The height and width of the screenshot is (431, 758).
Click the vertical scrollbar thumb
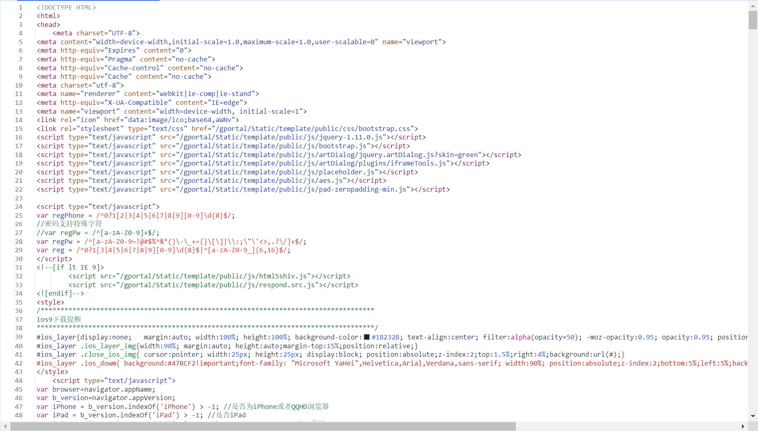(x=753, y=20)
